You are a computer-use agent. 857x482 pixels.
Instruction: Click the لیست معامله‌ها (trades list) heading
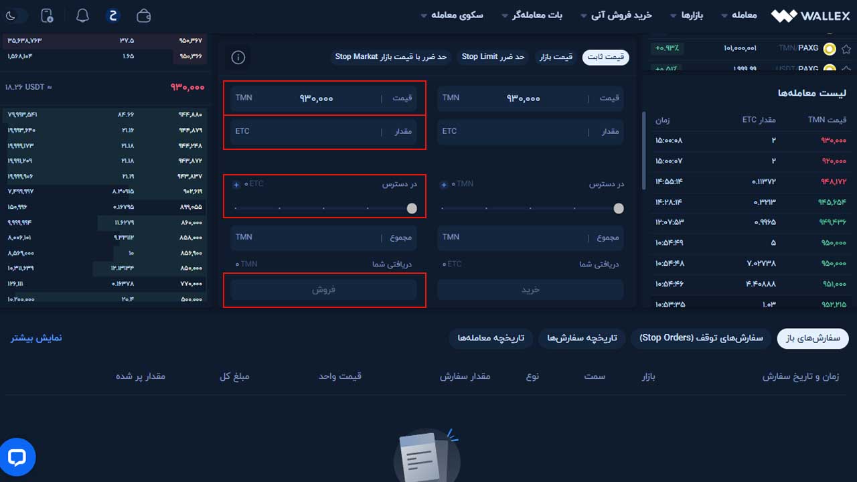pos(811,92)
